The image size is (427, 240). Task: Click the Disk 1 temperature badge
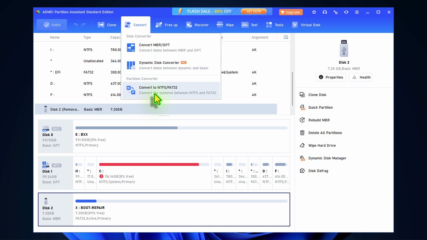(x=56, y=165)
